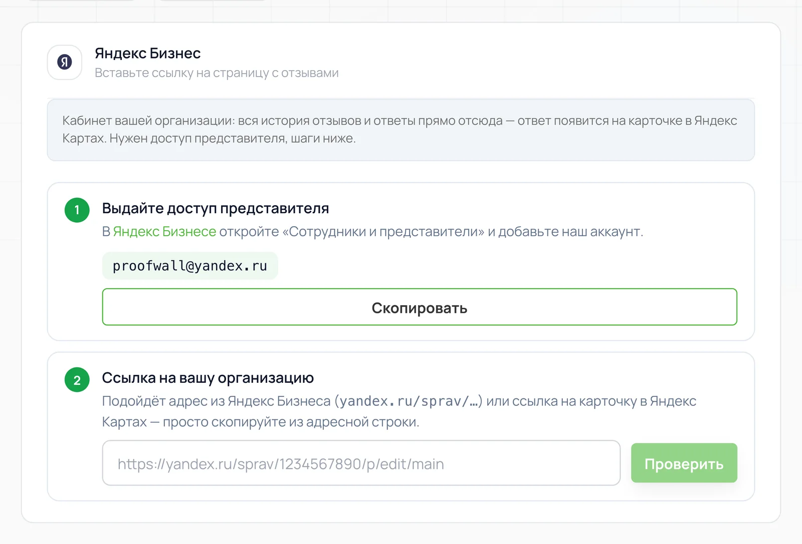This screenshot has height=544, width=802.
Task: Click the Выдайте доступ представителя heading
Action: pyautogui.click(x=216, y=208)
